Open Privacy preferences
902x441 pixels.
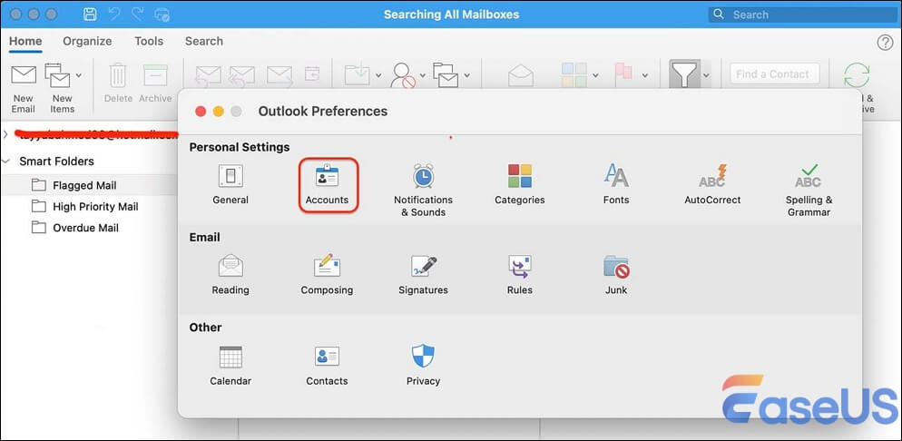(424, 365)
